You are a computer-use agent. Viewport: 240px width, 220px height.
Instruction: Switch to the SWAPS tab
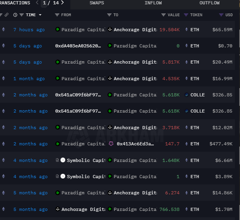point(97,3)
